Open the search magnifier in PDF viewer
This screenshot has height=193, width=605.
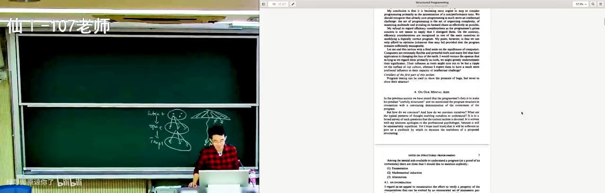[x=593, y=4]
